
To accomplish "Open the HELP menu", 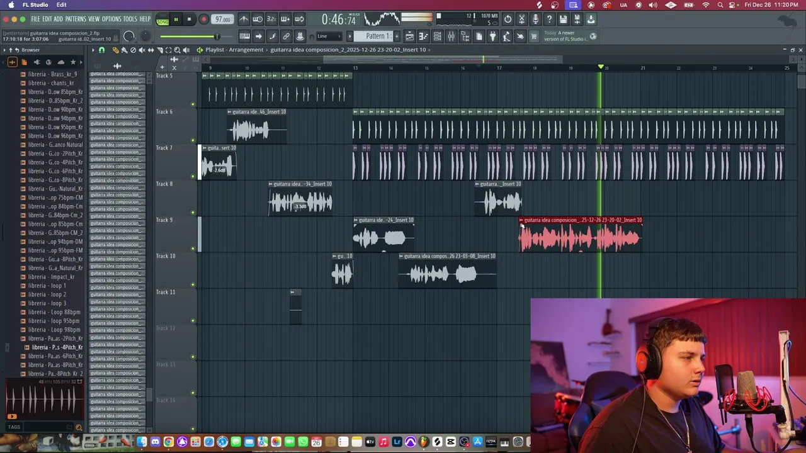I will 145,19.
